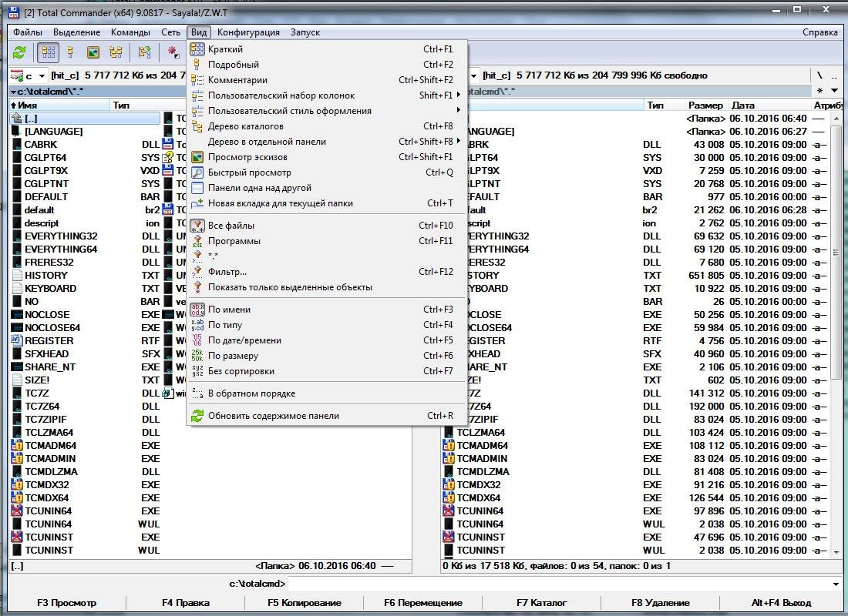Viewport: 848px width, 616px height.
Task: Click the TCUNIN64 EXE uninstall icon in left panel
Action: pos(17,511)
